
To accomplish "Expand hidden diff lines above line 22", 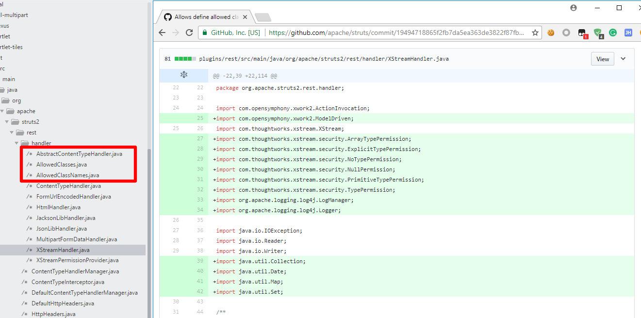I will (x=184, y=75).
